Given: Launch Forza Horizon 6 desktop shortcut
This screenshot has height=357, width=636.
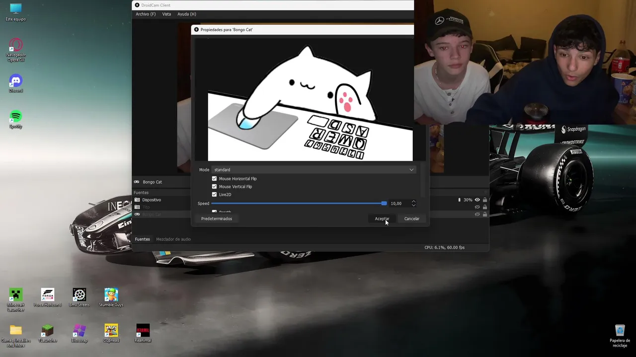Looking at the screenshot, I should pyautogui.click(x=48, y=297).
